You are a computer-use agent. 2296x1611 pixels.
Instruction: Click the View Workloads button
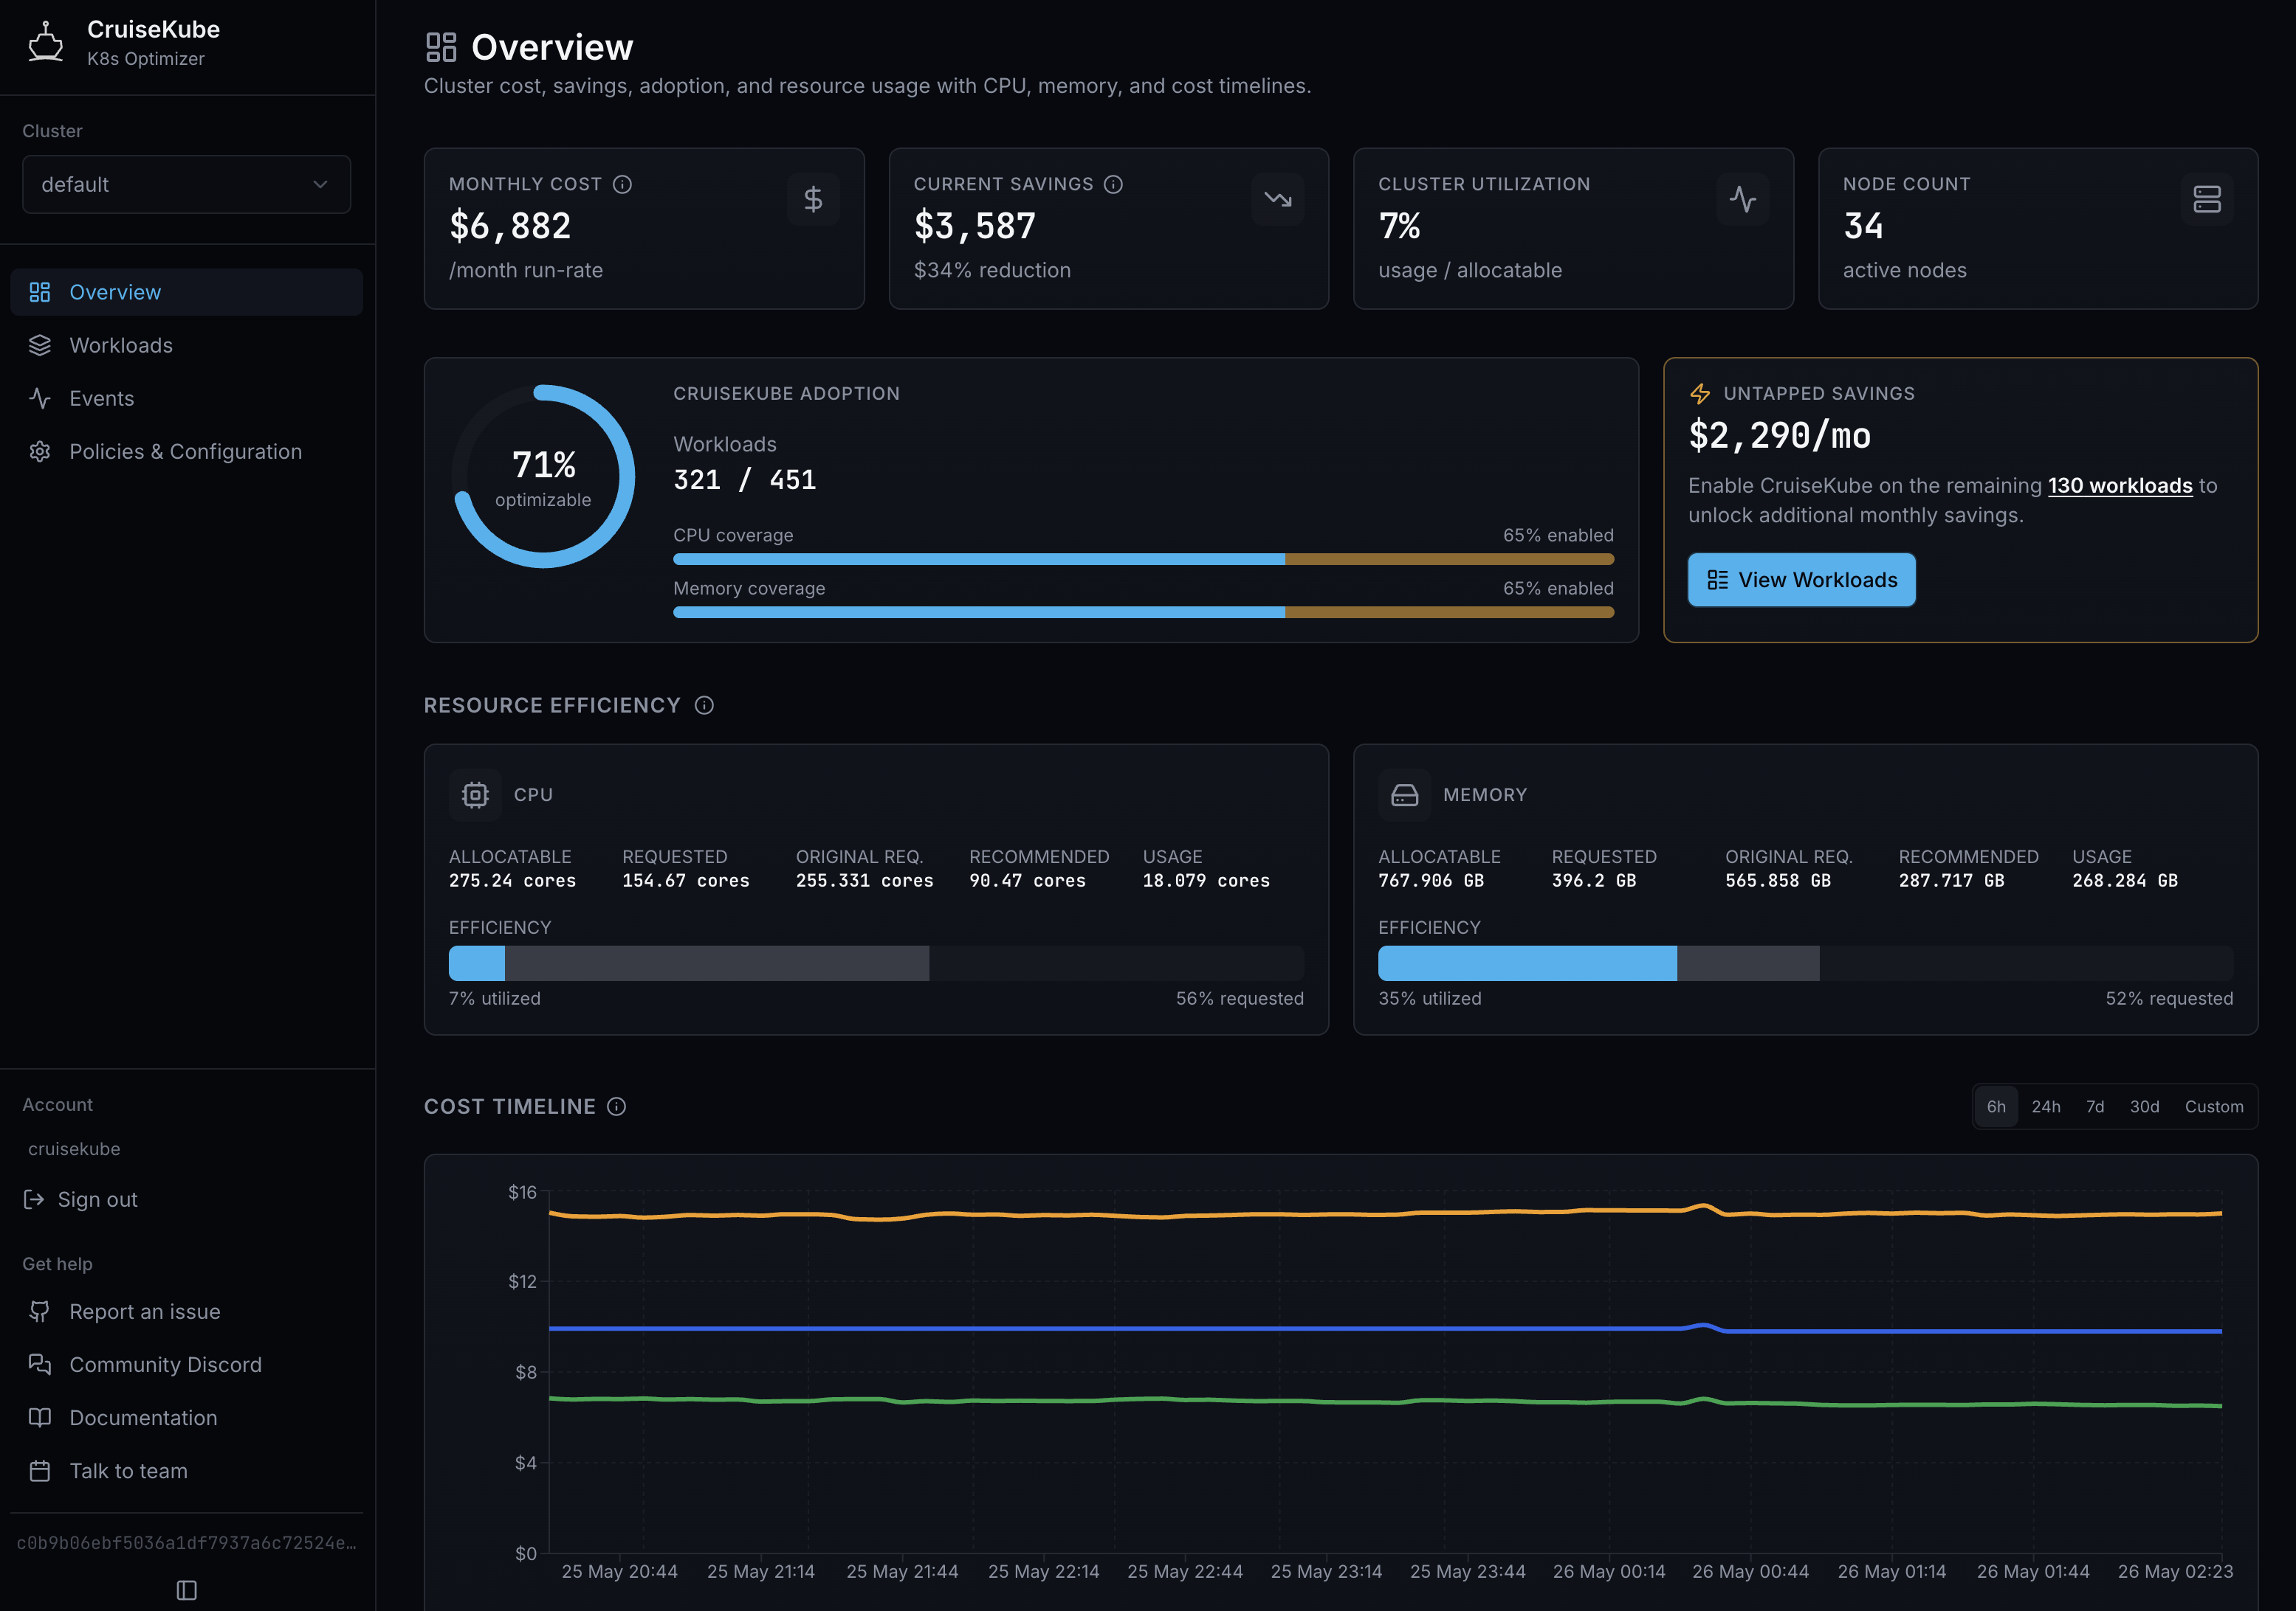(1802, 580)
